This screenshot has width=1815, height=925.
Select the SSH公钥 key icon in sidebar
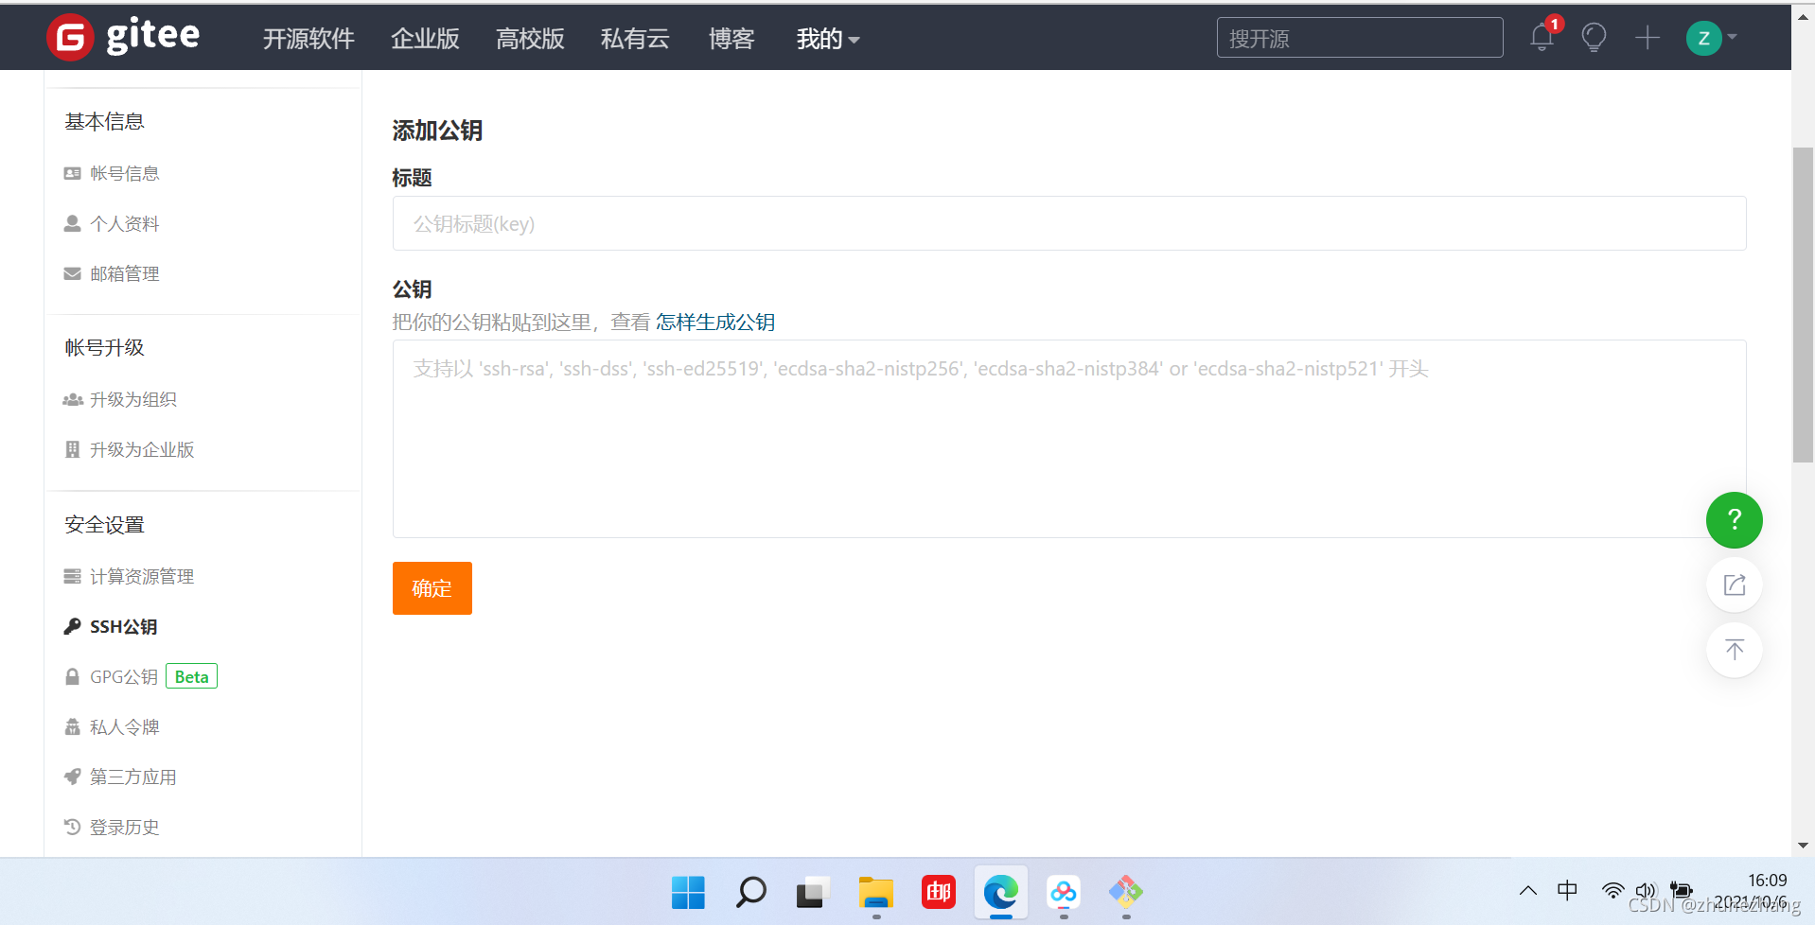pyautogui.click(x=72, y=625)
